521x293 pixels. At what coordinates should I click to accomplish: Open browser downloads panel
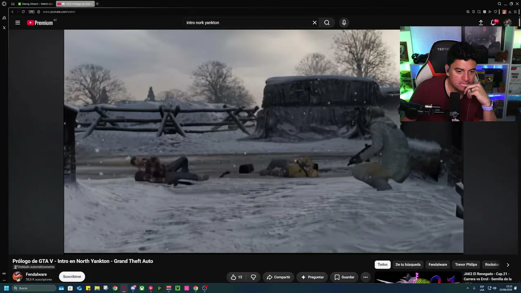[510, 12]
